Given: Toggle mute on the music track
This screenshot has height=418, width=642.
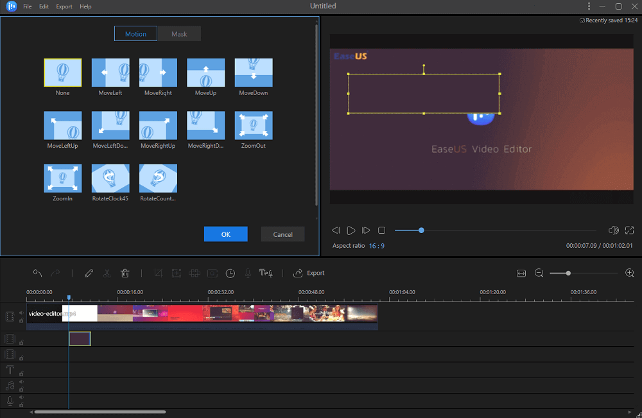Looking at the screenshot, I should click(21, 382).
